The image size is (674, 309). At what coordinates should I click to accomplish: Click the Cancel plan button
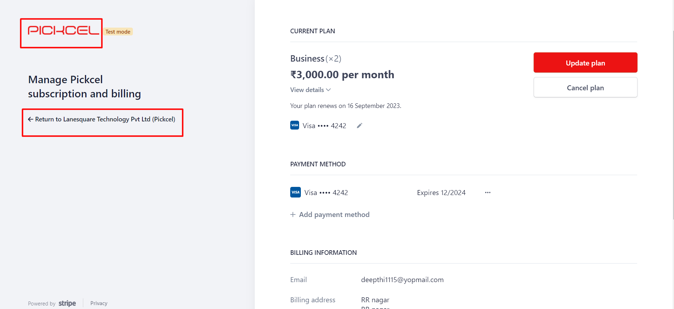[585, 87]
